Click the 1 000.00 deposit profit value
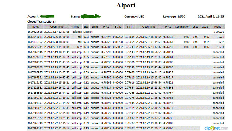Screen dimensions: 232x131 coord(219,32)
